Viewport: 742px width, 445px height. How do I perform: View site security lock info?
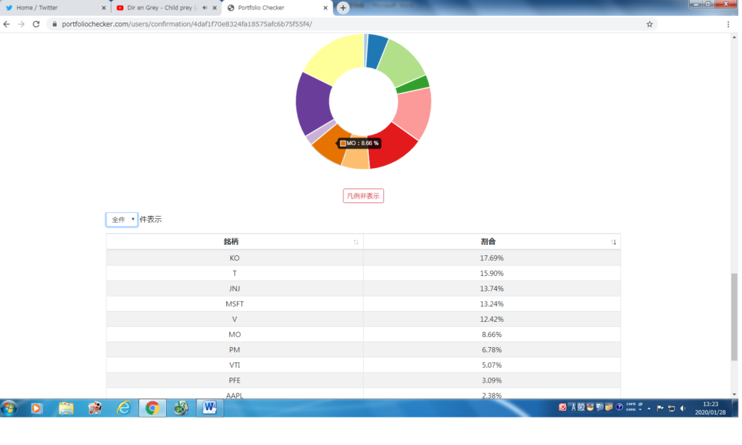tap(54, 24)
